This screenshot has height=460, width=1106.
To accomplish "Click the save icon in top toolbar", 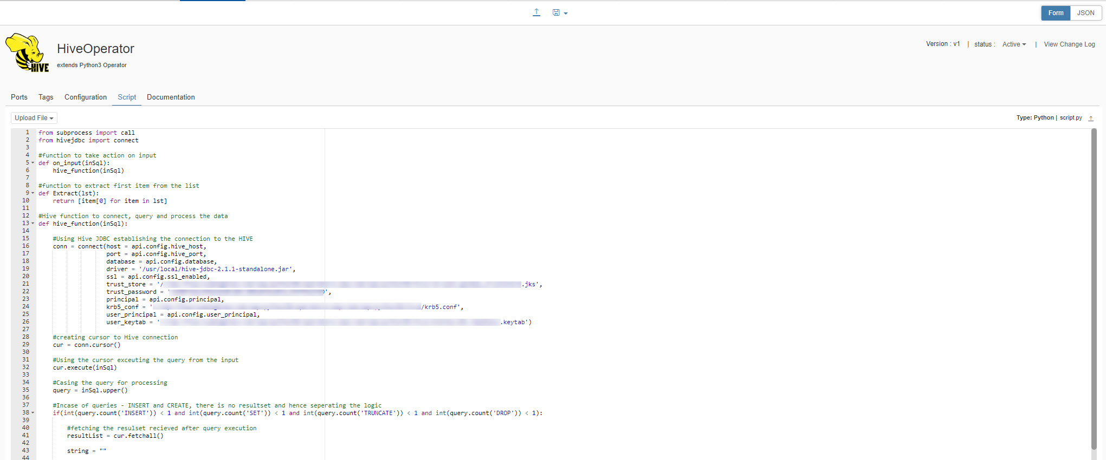I will [x=556, y=12].
